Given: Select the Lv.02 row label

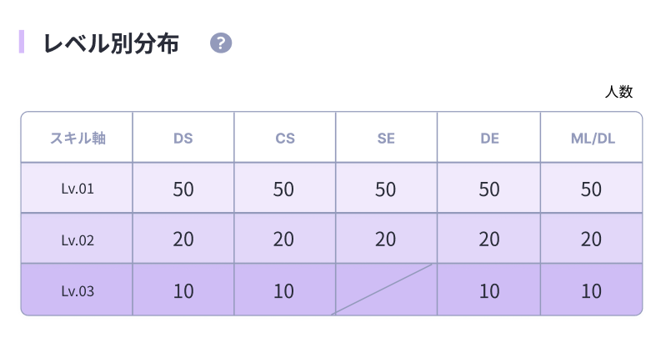Looking at the screenshot, I should pos(78,240).
